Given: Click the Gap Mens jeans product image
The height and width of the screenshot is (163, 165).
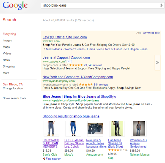Looking at the screenshot, I should pyautogui.click(x=117, y=129).
